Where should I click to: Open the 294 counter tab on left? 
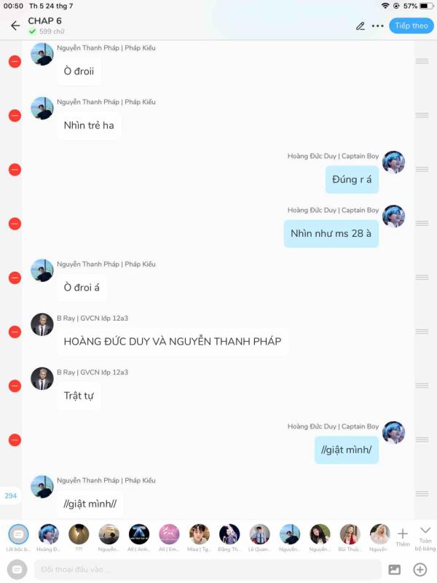[10, 496]
